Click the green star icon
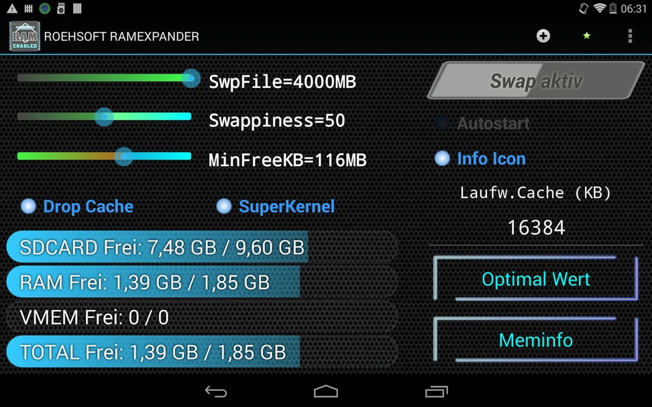This screenshot has height=407, width=652. click(x=587, y=36)
